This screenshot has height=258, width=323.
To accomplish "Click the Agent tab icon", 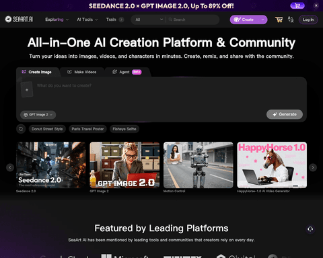I will (114, 72).
